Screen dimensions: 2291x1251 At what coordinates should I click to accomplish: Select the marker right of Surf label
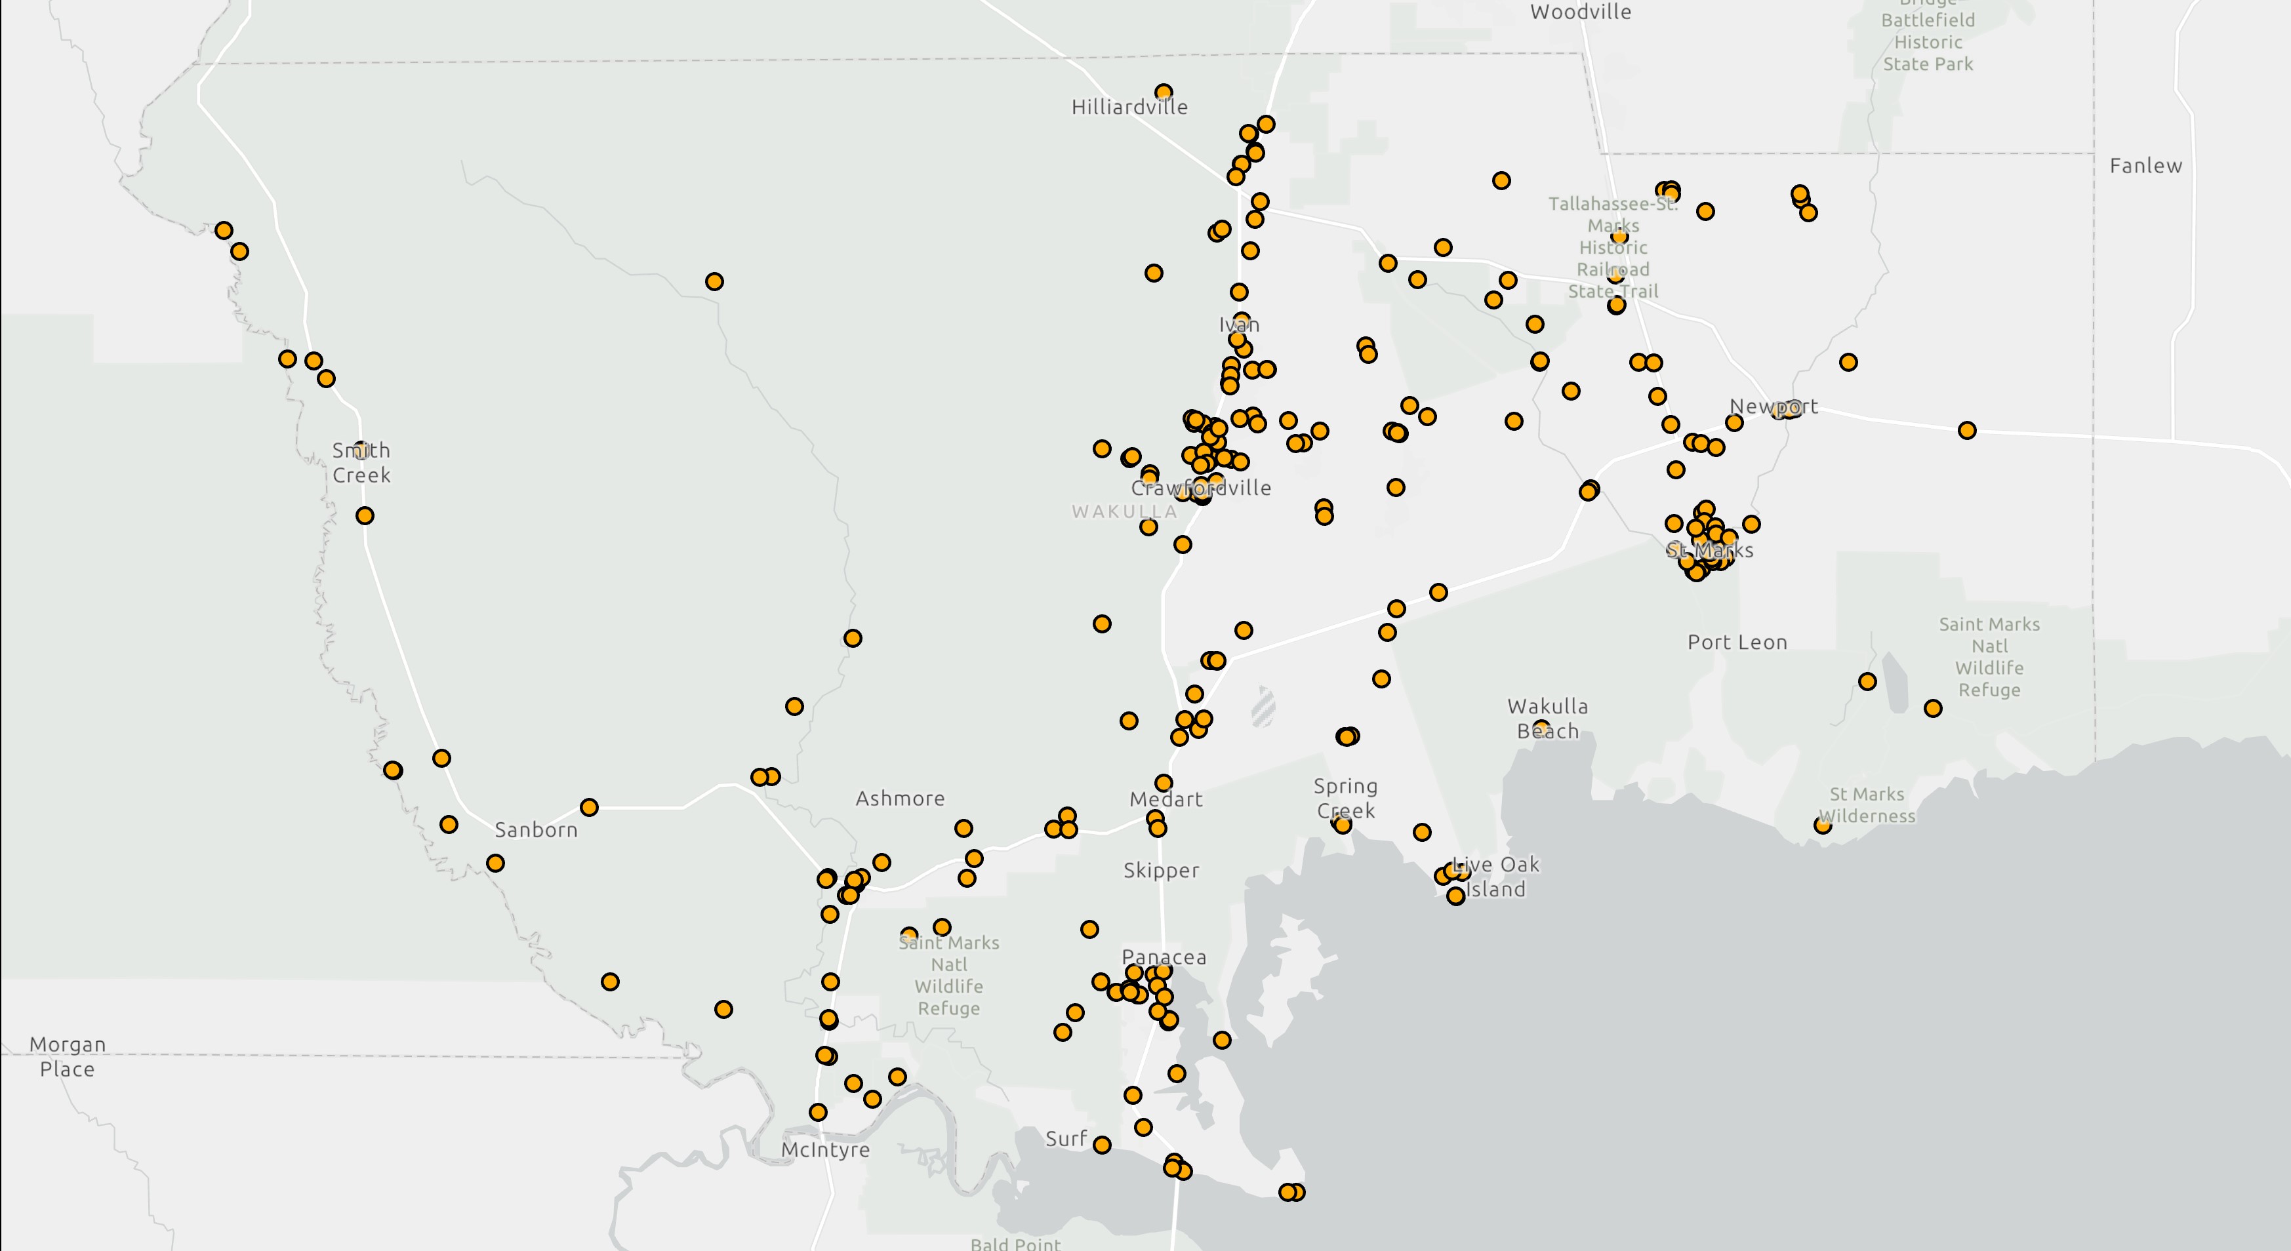coord(1102,1144)
